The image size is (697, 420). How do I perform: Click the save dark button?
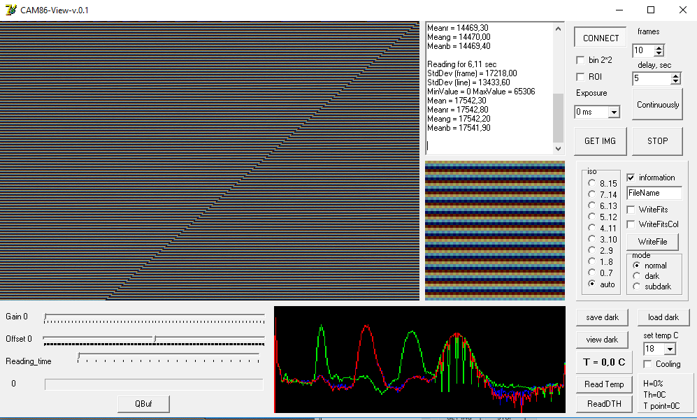(602, 317)
